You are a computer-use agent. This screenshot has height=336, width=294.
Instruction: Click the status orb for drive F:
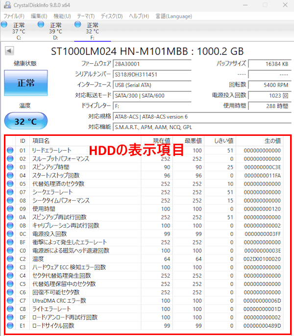78,25
